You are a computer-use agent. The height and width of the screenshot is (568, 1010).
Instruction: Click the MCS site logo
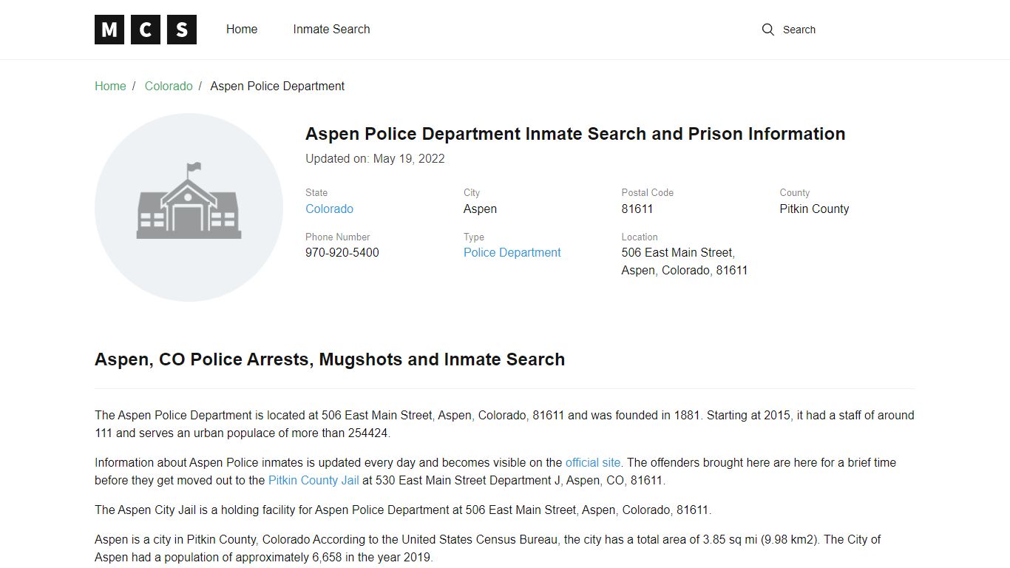(x=146, y=30)
